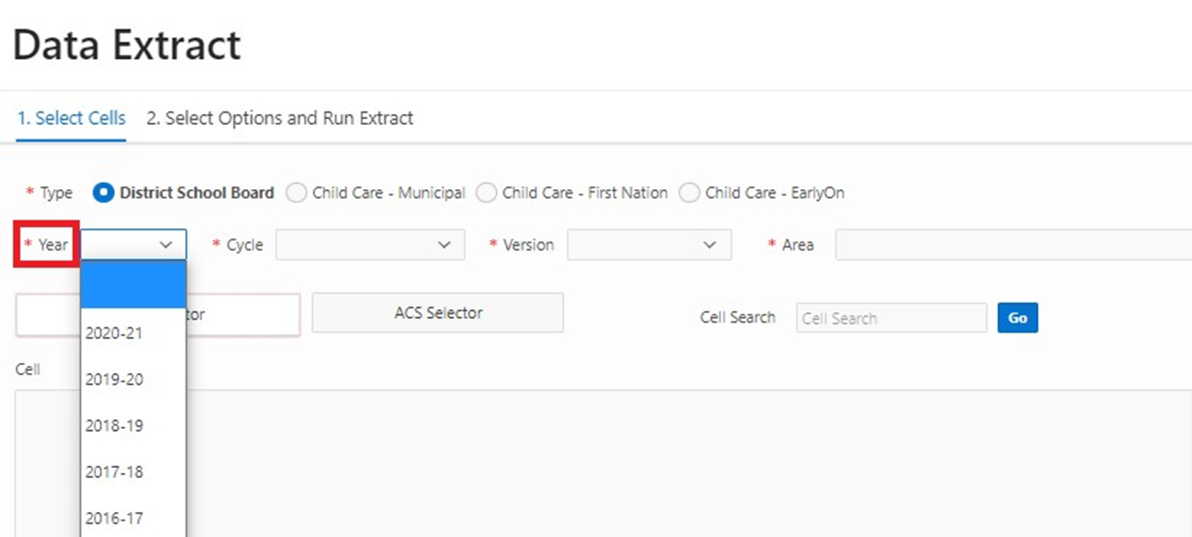Select the blank highlighted year option
The image size is (1192, 537).
pos(133,286)
